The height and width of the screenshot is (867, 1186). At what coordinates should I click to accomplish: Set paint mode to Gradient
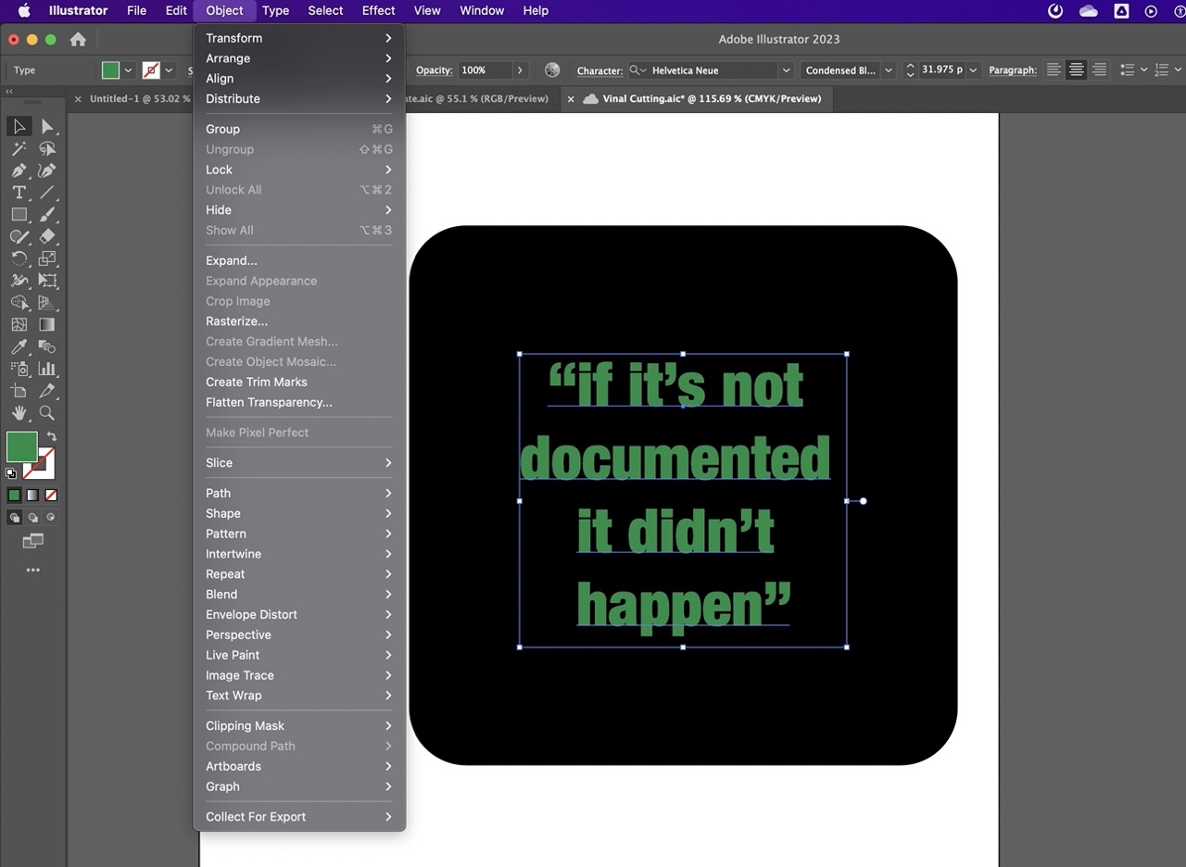tap(32, 496)
